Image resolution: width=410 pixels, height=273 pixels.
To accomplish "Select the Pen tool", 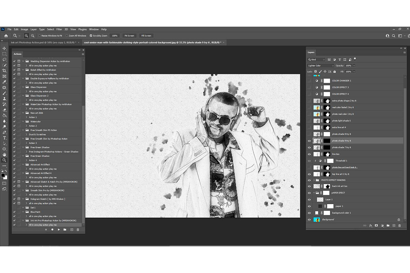I will 4,132.
